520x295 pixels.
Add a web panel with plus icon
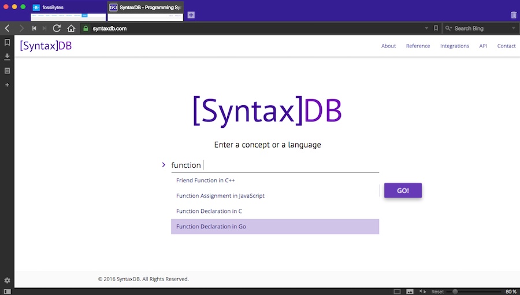point(7,85)
